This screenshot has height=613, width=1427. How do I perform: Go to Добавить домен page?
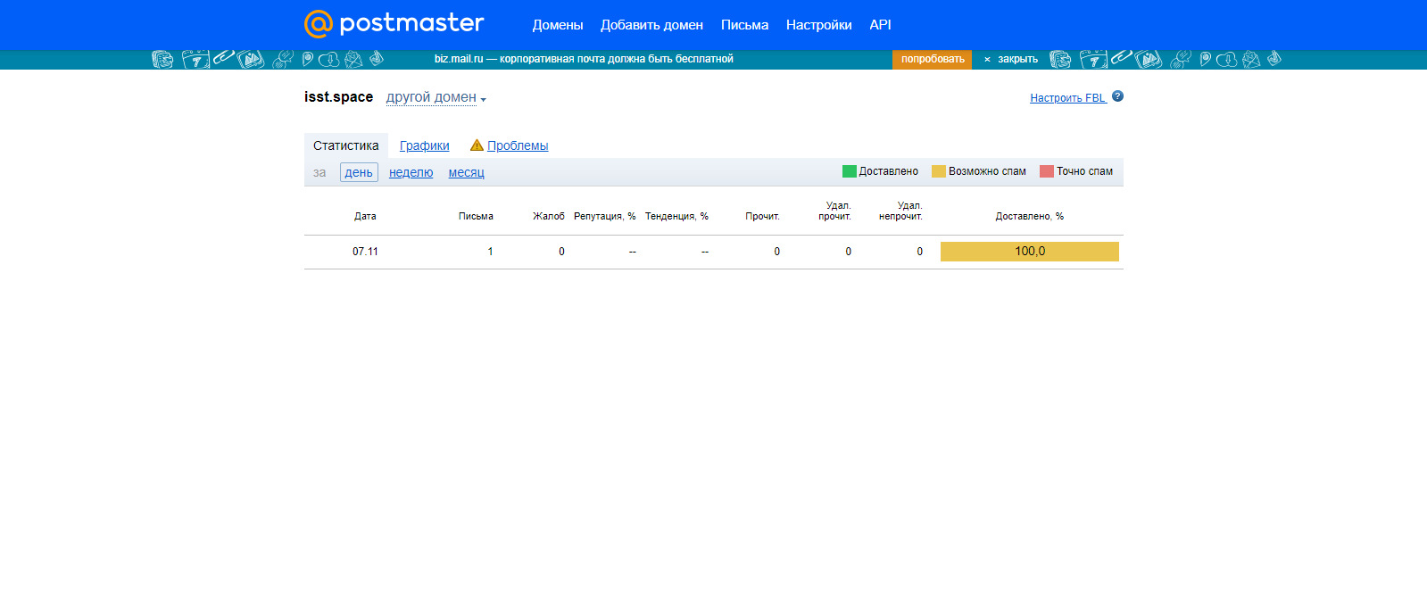651,25
